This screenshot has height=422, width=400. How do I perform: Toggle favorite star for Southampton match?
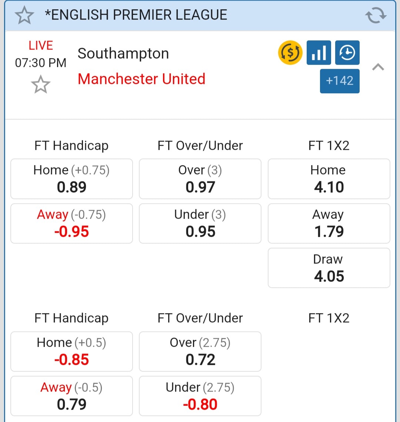(x=40, y=85)
